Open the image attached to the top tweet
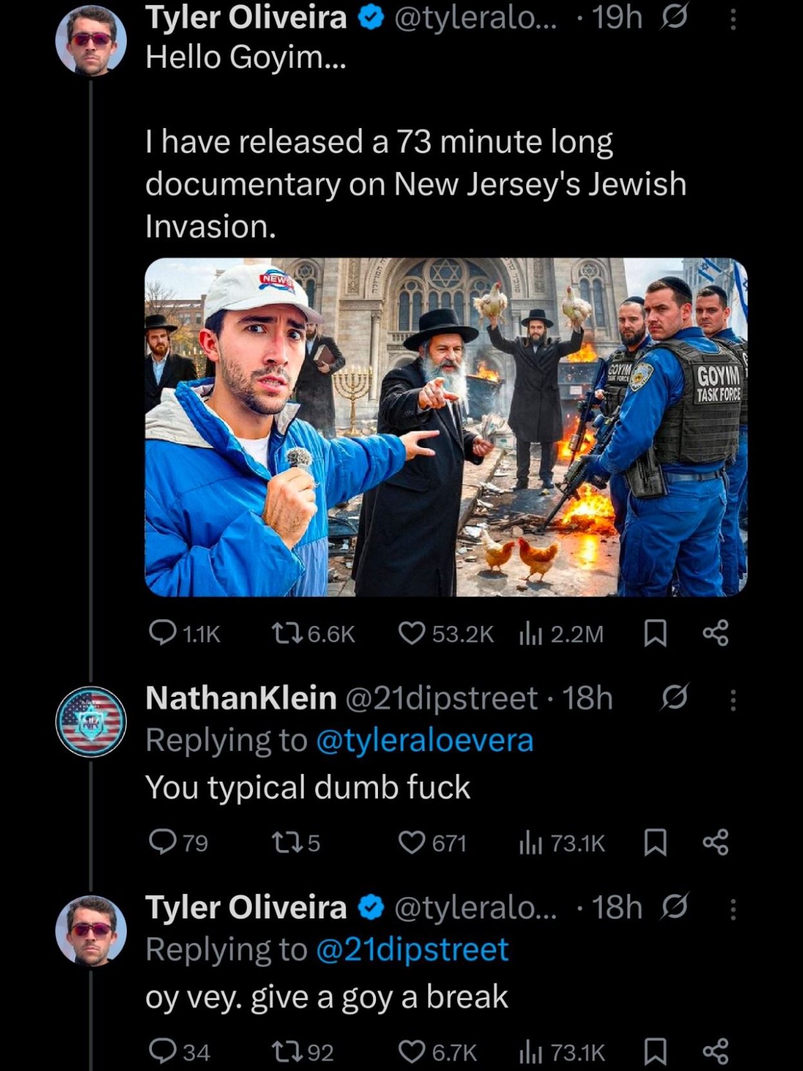The height and width of the screenshot is (1071, 803). pyautogui.click(x=446, y=427)
